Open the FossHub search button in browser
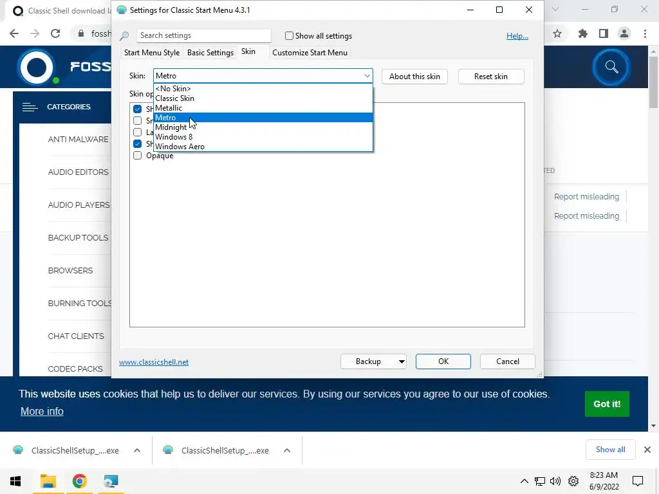 tap(611, 67)
